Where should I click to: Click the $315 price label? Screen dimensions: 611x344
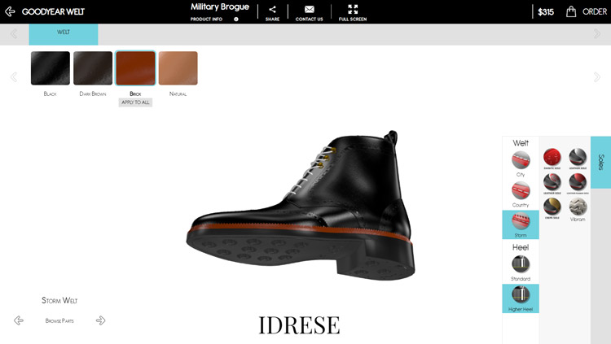point(546,12)
